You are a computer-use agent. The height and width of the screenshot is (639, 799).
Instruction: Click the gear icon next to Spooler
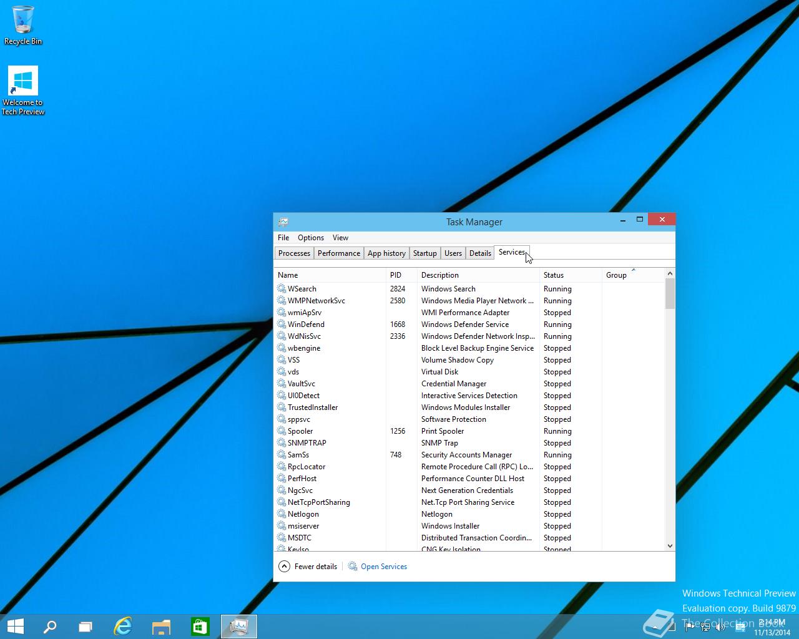tap(282, 431)
